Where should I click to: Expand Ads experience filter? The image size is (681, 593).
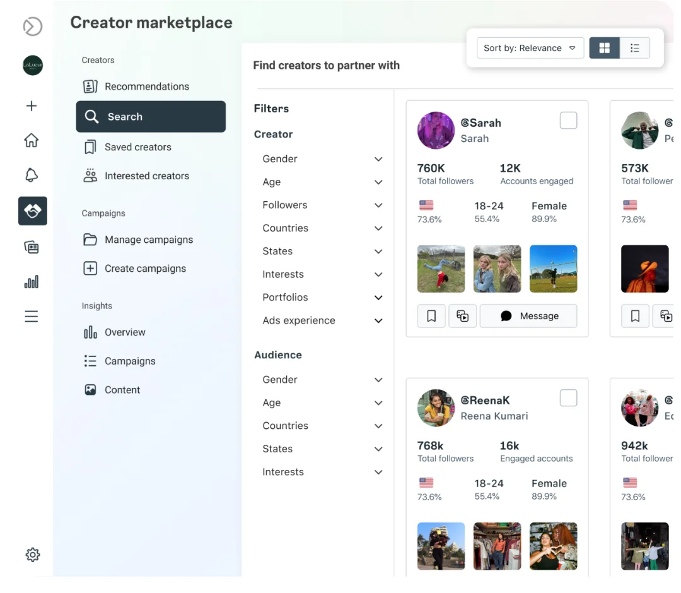pyautogui.click(x=322, y=320)
